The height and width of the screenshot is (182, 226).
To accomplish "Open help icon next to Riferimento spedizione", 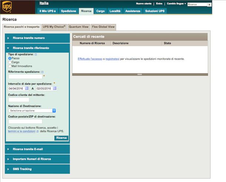I will click(42, 72).
